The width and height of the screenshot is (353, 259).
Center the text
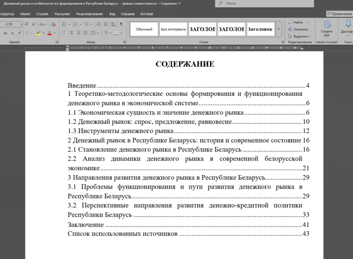click(71, 33)
